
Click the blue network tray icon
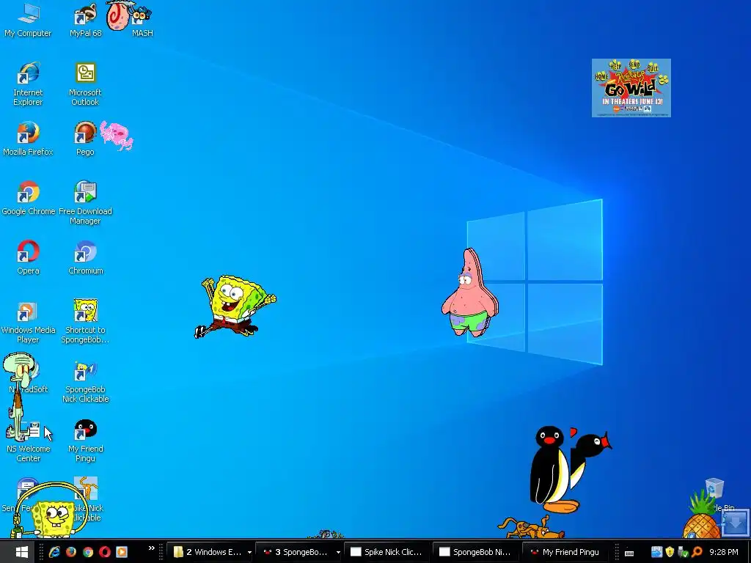coord(656,552)
